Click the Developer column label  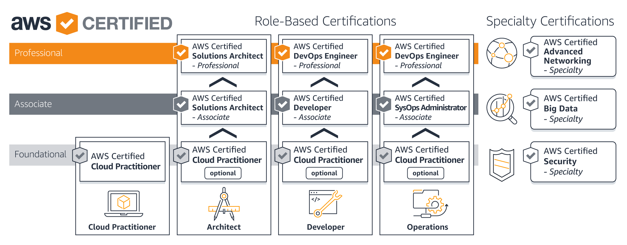326,227
